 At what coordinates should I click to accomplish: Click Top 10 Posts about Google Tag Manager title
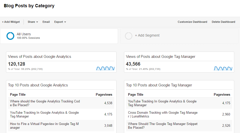click(159, 85)
